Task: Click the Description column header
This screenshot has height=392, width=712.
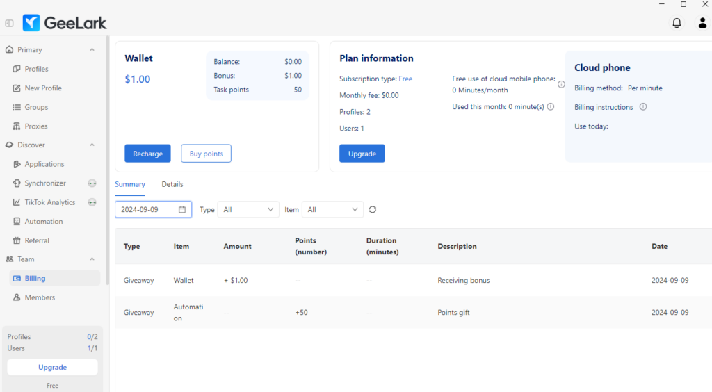Action: point(458,246)
